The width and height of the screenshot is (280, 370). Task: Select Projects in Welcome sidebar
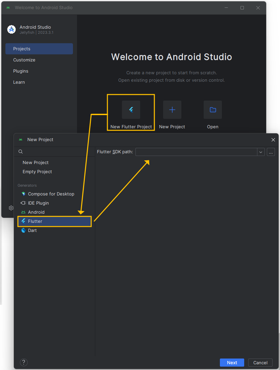pos(39,49)
